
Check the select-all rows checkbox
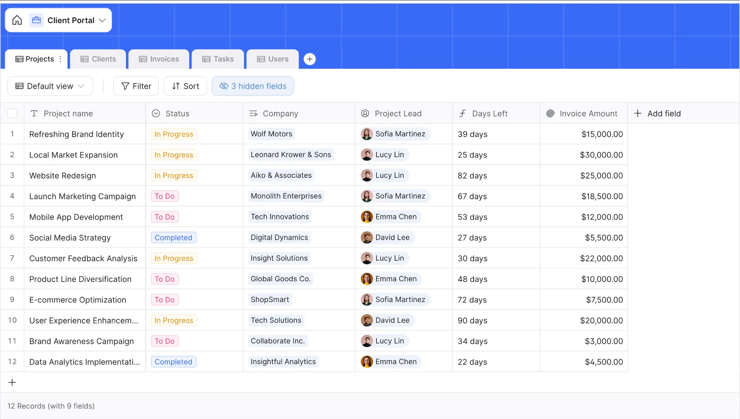[12, 114]
